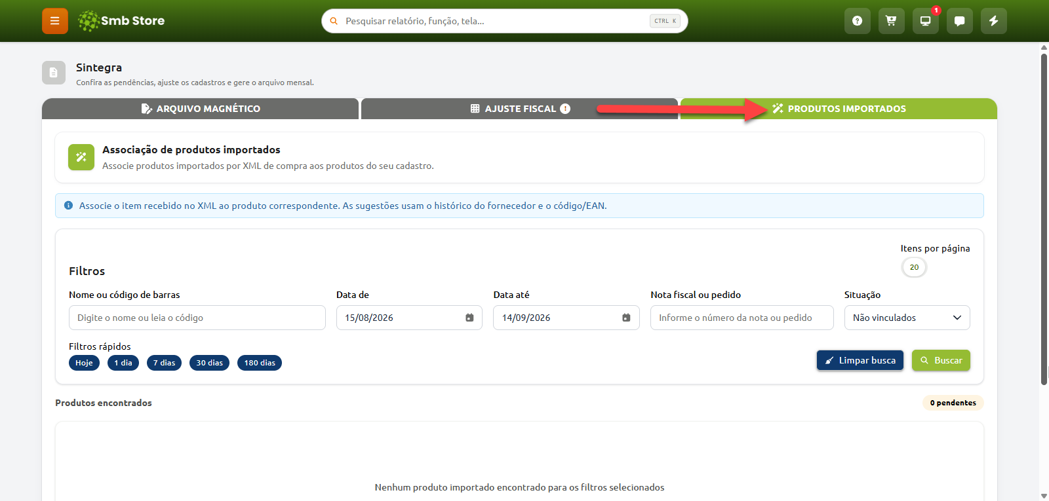
Task: Click the 0 pendentes badge
Action: pyautogui.click(x=953, y=403)
